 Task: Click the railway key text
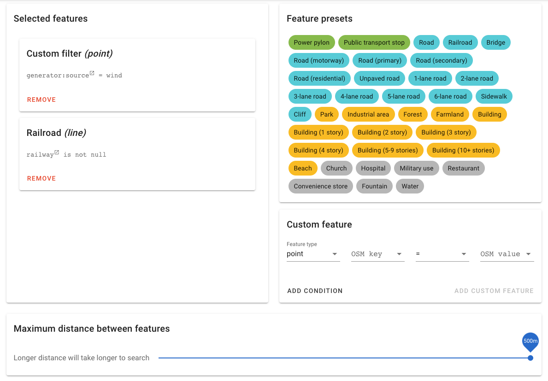tap(40, 155)
